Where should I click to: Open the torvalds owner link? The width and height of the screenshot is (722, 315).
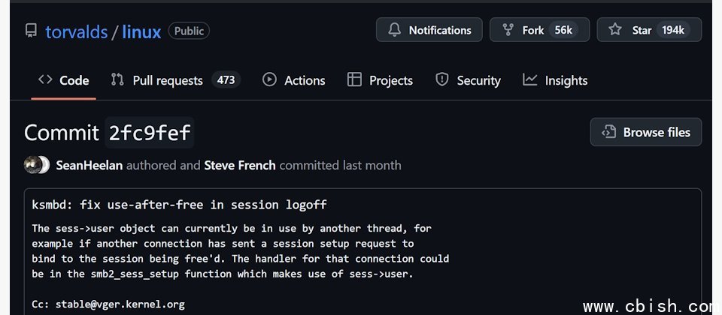coord(77,31)
